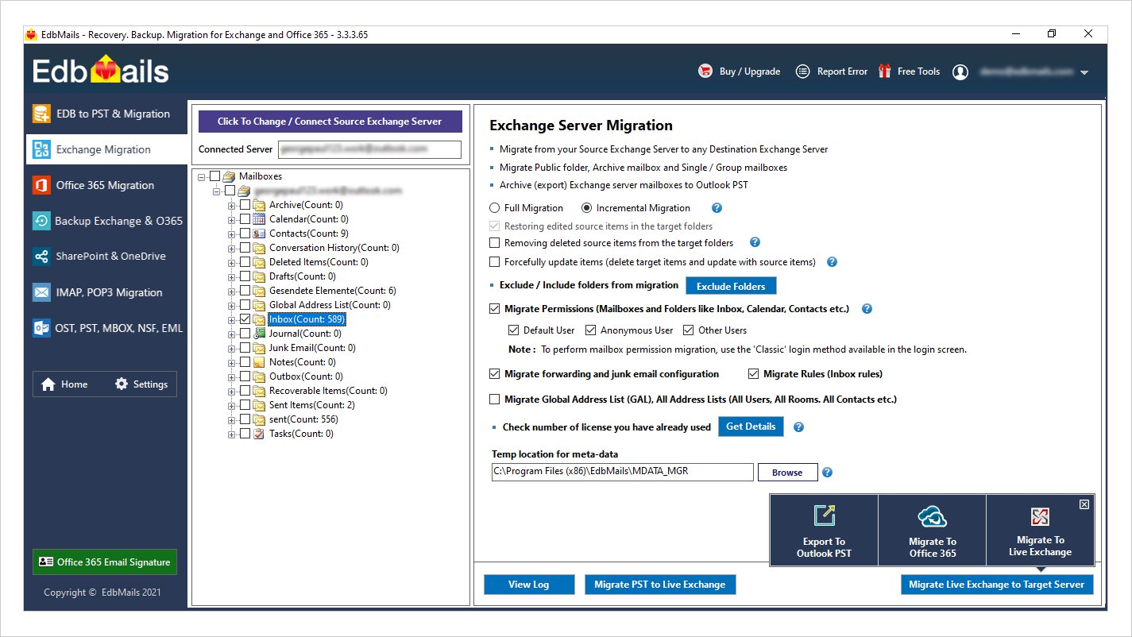Open help next to Get Details
The image size is (1132, 637).
tap(798, 427)
